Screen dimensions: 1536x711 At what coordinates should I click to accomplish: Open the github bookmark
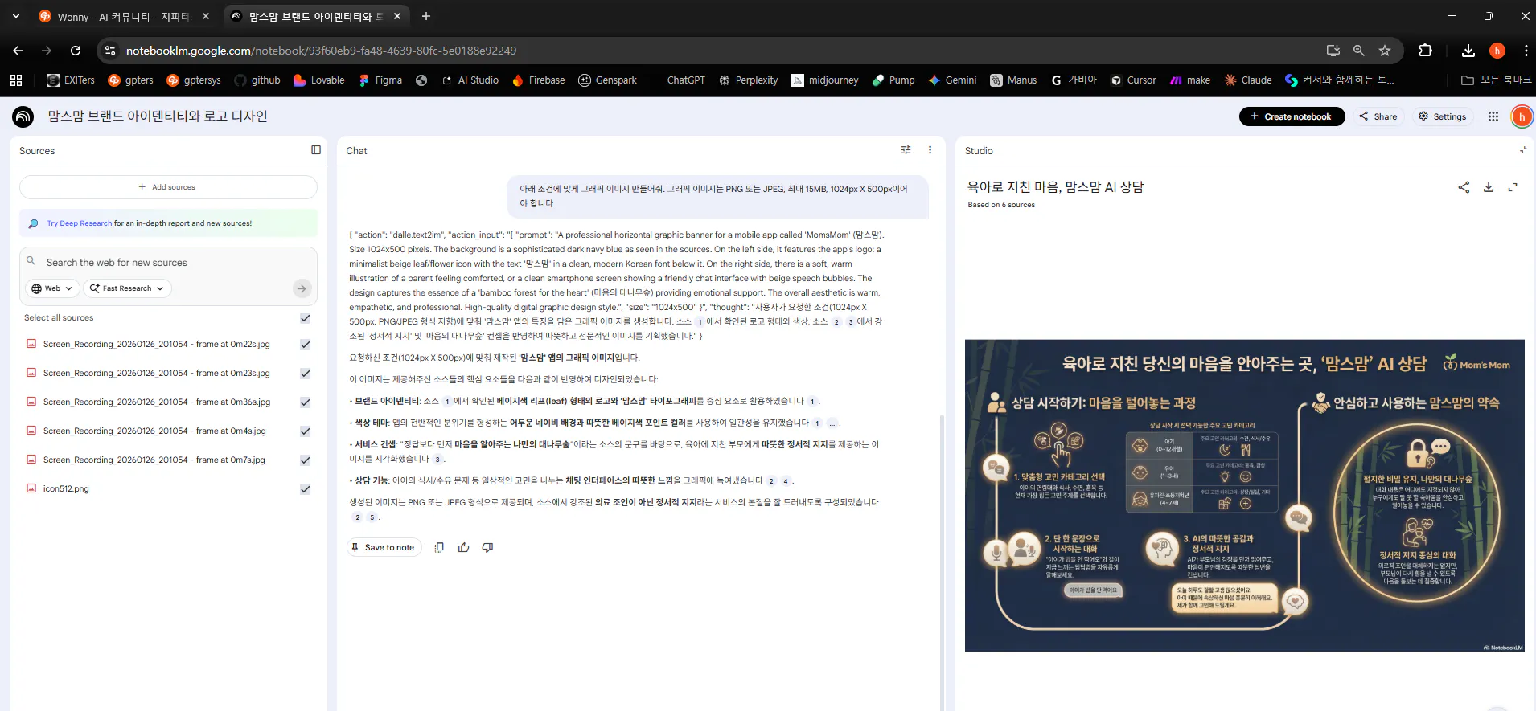pos(257,80)
